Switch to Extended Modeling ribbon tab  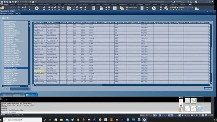pos(44,4)
